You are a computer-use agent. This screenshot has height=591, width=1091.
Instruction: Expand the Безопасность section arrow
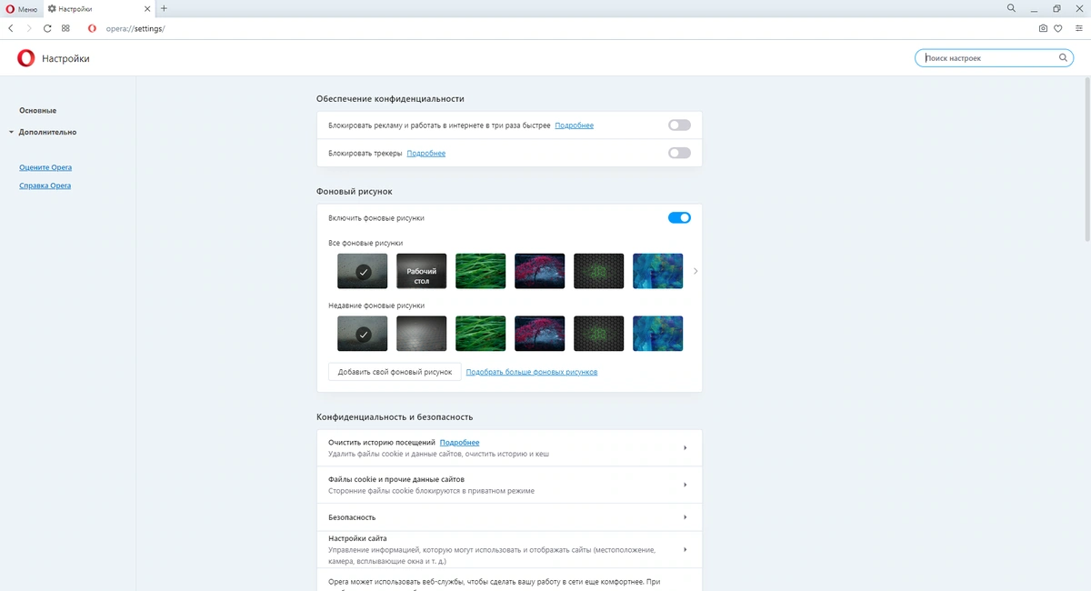tap(685, 517)
